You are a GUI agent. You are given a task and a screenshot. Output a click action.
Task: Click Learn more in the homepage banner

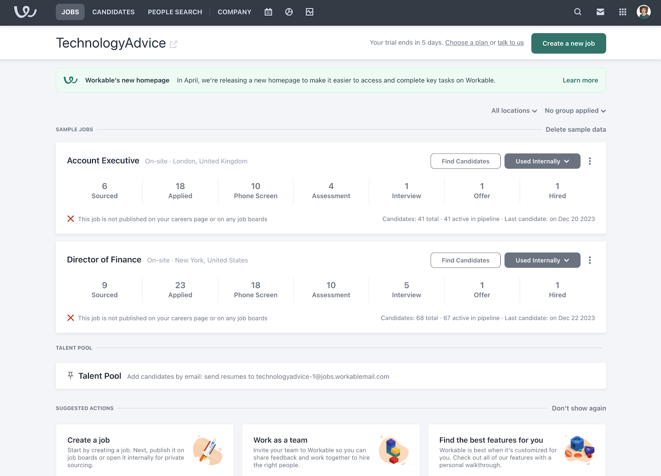(580, 80)
